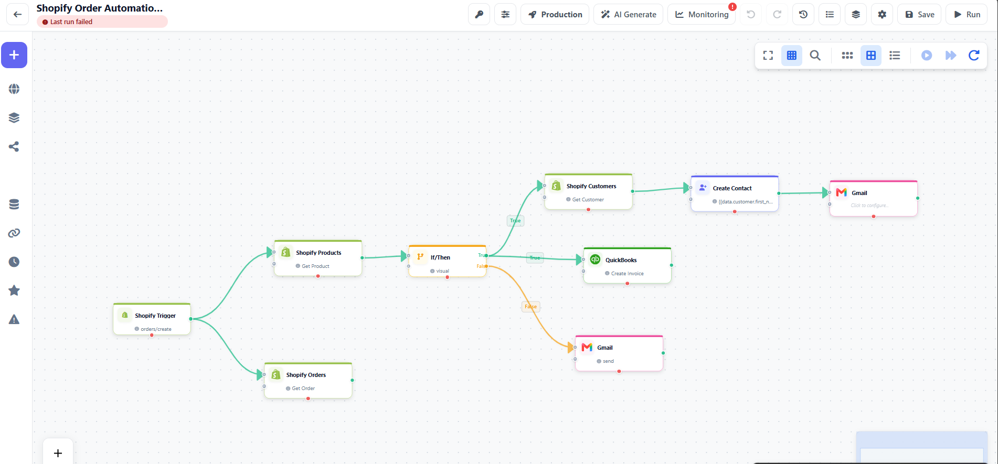The width and height of the screenshot is (998, 464).
Task: Switch to compact dots layout view
Action: point(847,55)
